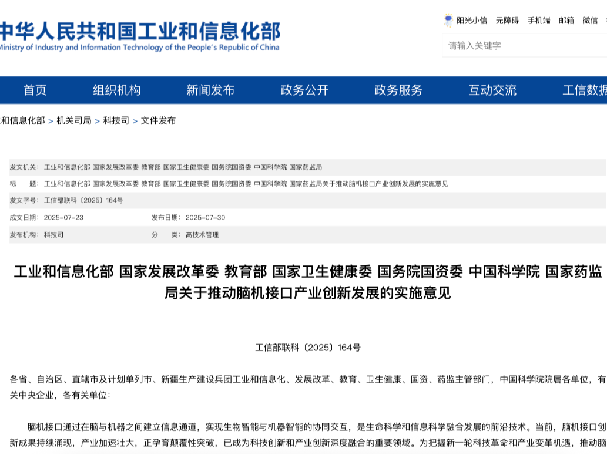Click 分类 value 高技术管理
The height and width of the screenshot is (455, 607).
coord(202,235)
